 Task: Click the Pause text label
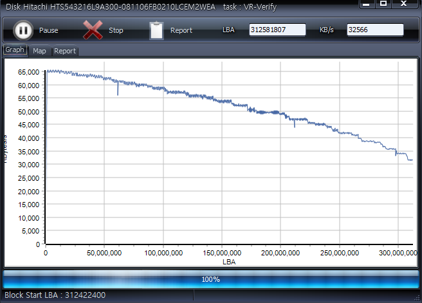point(48,30)
